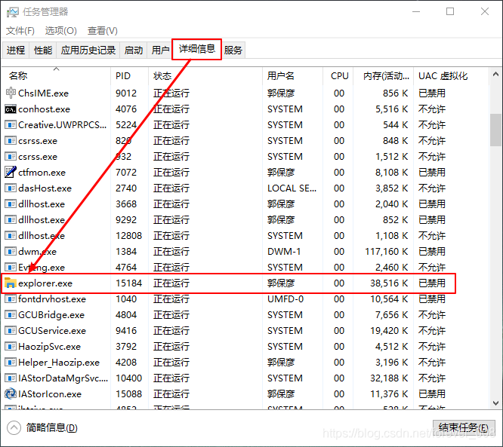Click the IAStorIcon.exe blue icon
The image size is (503, 447).
point(11,393)
